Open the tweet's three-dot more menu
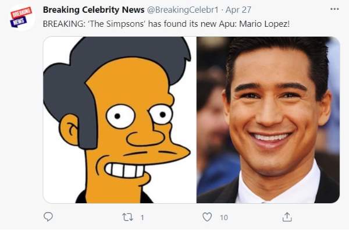349x230 pixels. pos(334,9)
